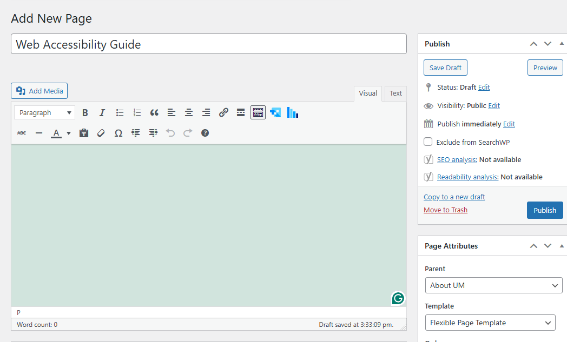Click Move to Trash

tap(445, 210)
